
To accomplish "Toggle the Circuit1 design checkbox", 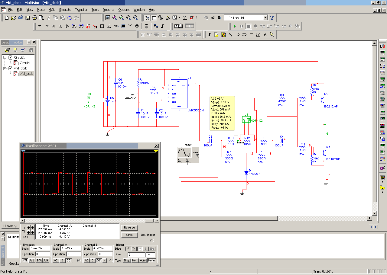I will [x=11, y=57].
